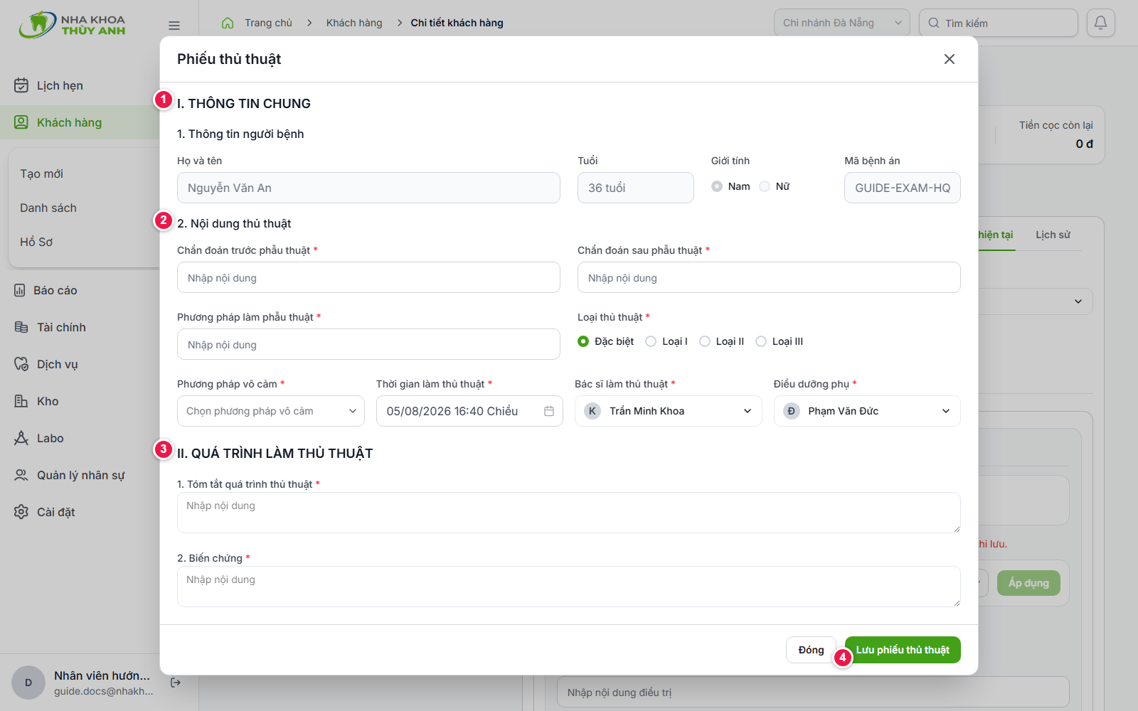
Task: Select the Nữ gender radio
Action: (x=765, y=186)
